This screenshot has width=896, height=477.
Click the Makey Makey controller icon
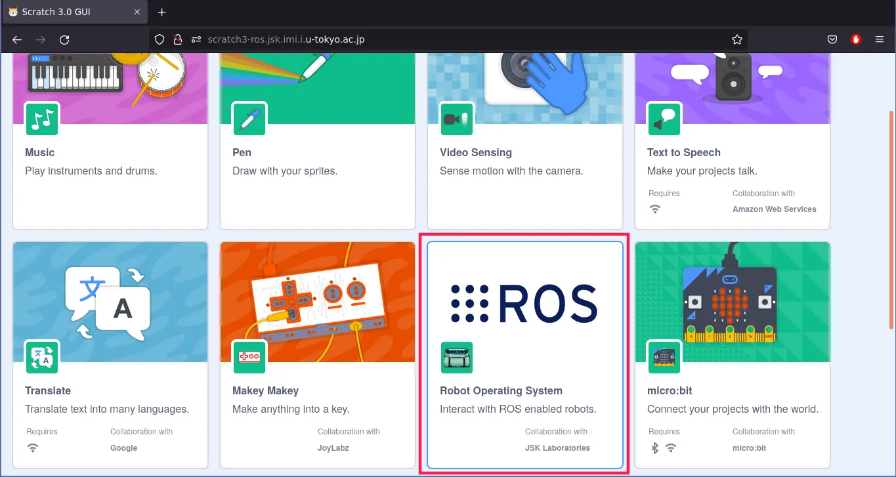[249, 357]
